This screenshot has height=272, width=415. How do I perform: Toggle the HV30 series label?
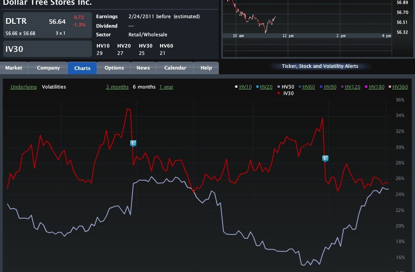pyautogui.click(x=288, y=87)
